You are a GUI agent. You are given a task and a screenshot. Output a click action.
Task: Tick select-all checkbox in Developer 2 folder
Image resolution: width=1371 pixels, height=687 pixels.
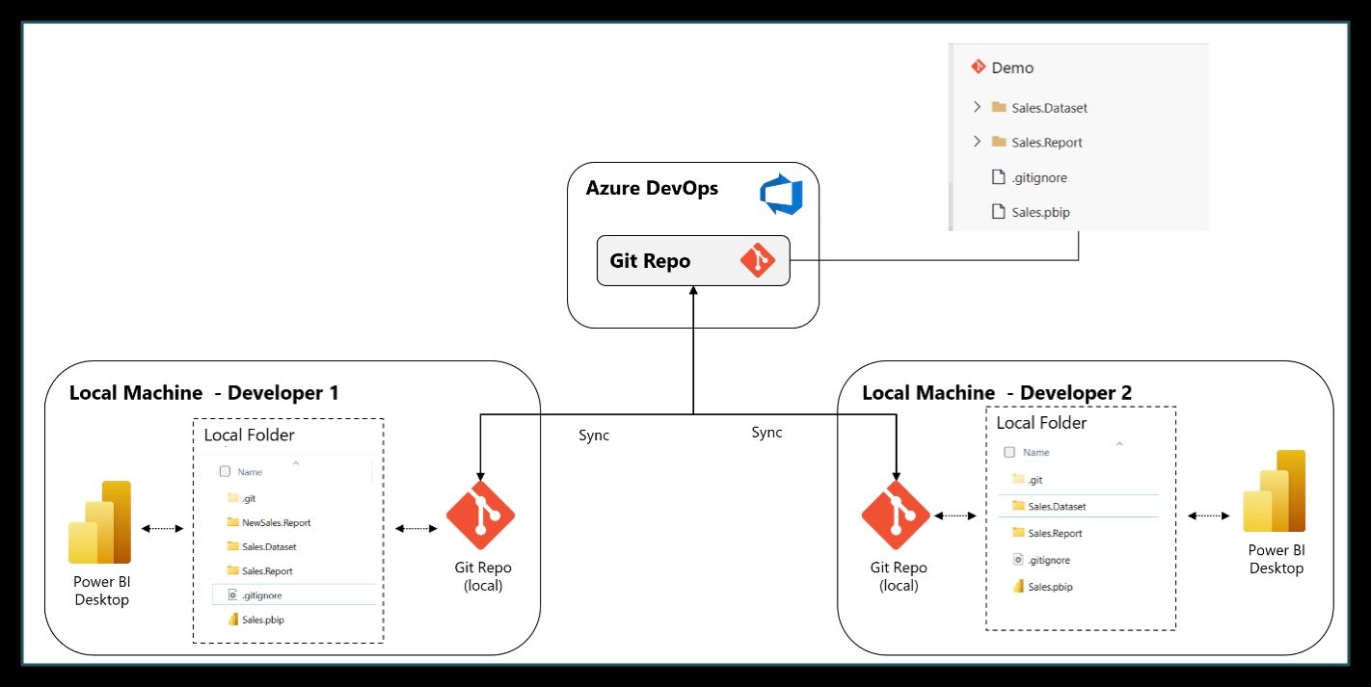tap(1009, 452)
